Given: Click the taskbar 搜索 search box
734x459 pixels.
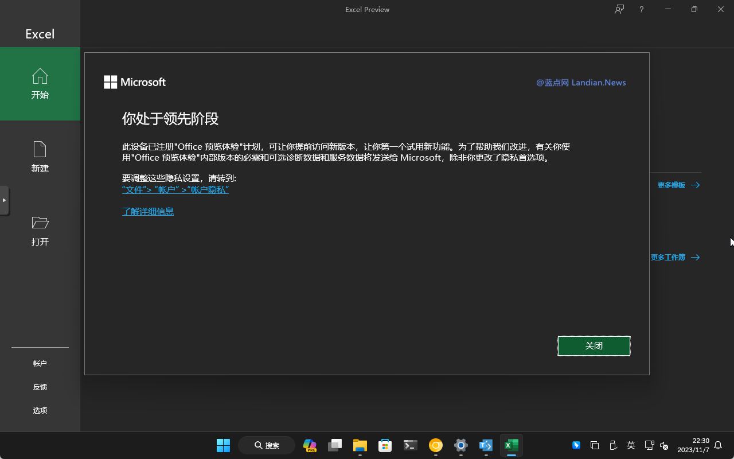Looking at the screenshot, I should pyautogui.click(x=267, y=445).
